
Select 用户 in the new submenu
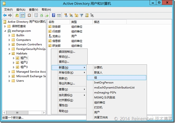point(117,112)
